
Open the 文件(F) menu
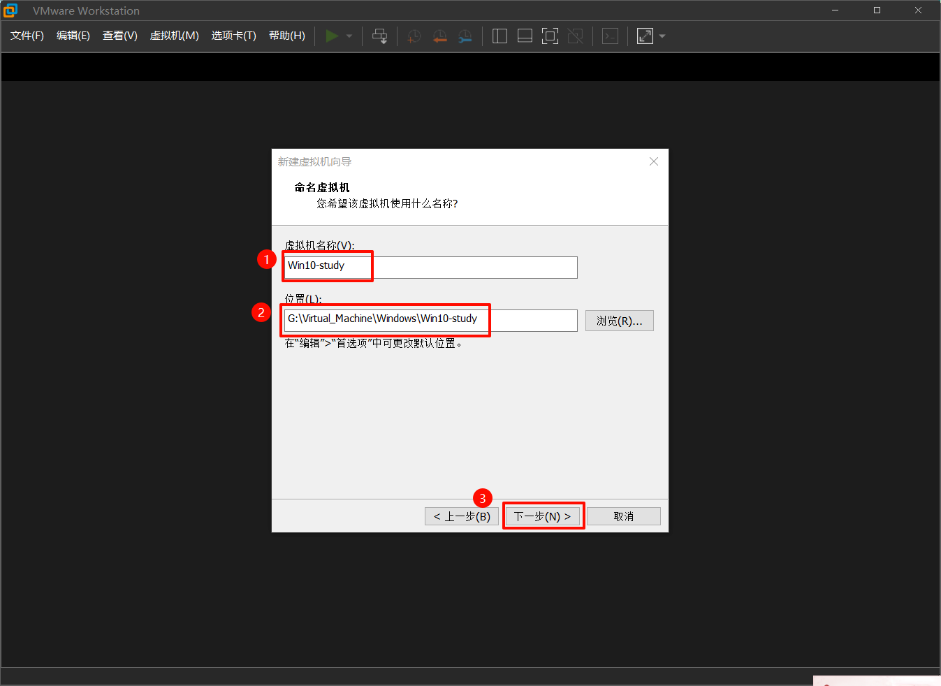(x=27, y=36)
